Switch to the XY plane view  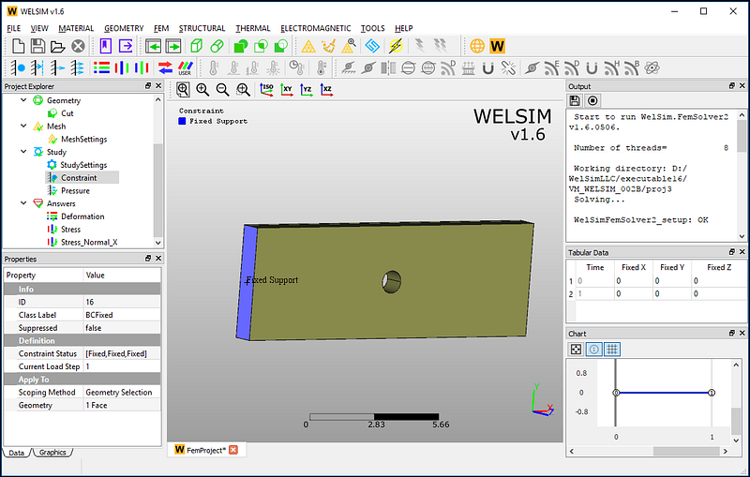286,89
